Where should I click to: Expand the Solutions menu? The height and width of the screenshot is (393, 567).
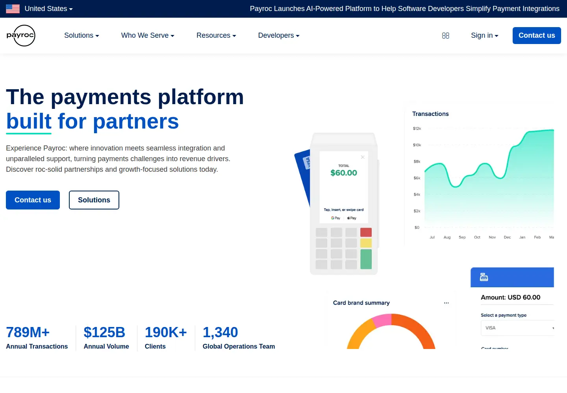(82, 35)
